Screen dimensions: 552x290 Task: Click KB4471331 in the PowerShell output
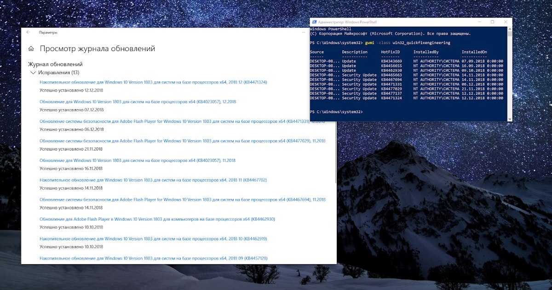(x=391, y=84)
